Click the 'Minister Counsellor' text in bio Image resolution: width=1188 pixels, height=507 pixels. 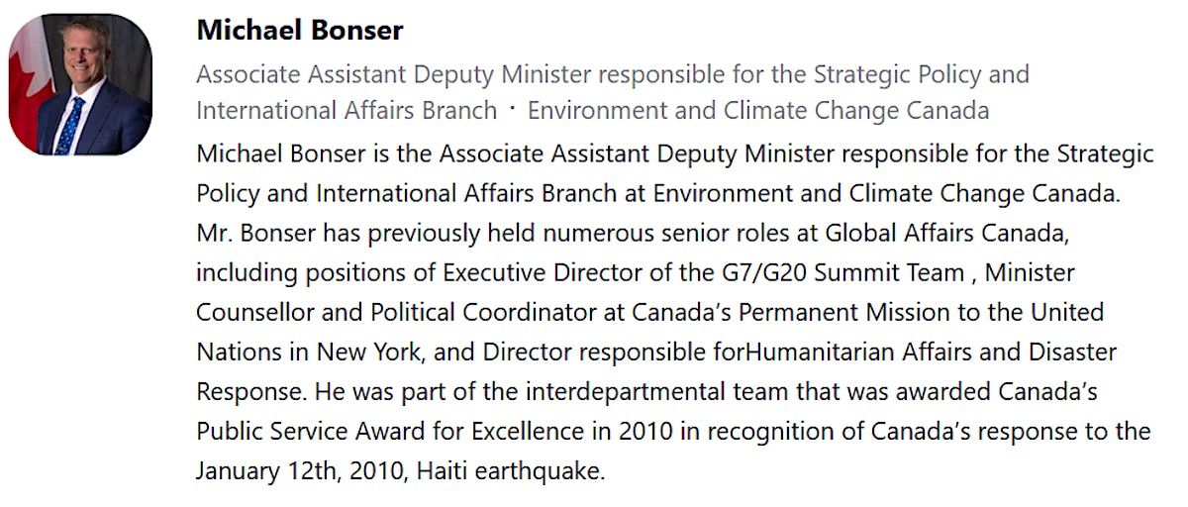coord(1030,273)
